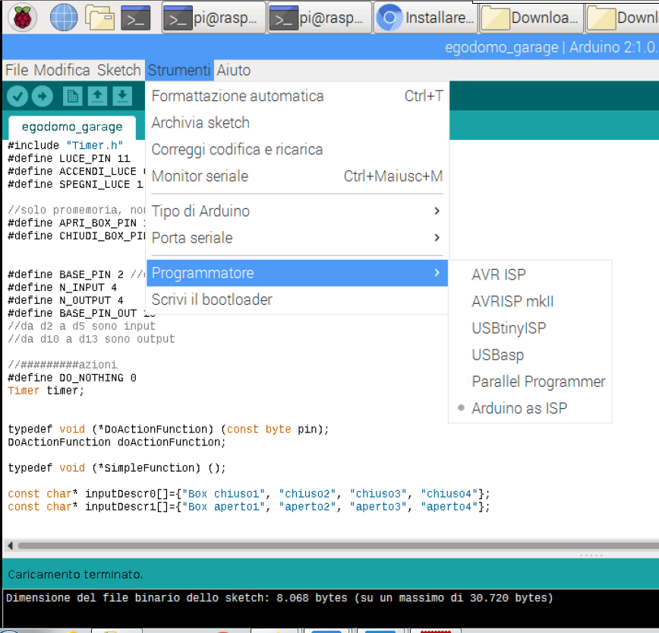Select USBtinyISP programmer
Screen dimensions: 659x633
pos(531,328)
